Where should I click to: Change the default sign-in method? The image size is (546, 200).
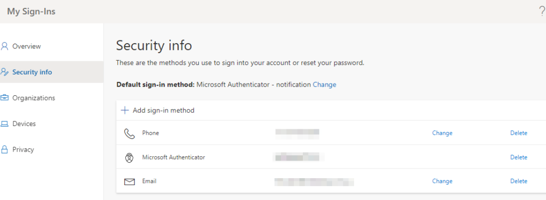tap(325, 85)
